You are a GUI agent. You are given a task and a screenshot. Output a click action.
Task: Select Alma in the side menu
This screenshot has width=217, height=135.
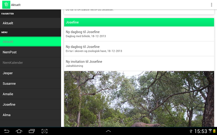click(30, 115)
